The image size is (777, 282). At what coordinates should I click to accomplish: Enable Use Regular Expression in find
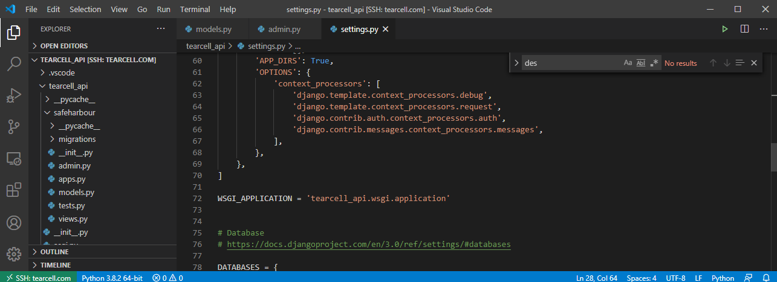[654, 63]
